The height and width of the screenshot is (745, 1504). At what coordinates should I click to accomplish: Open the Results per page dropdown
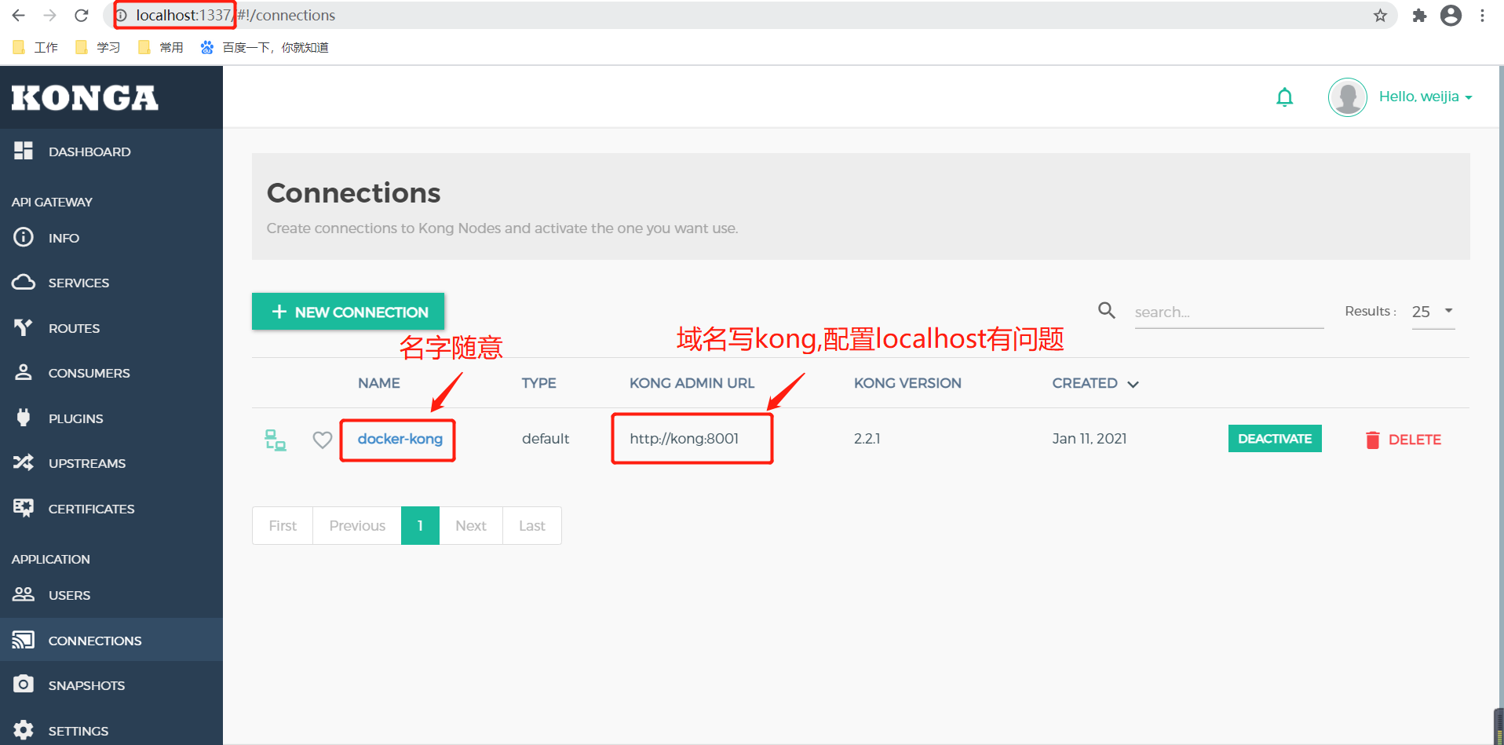(1432, 312)
